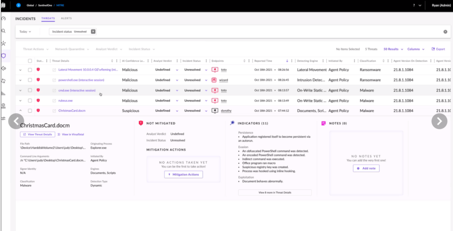453x231 pixels.
Task: Click red shield status icon in rubeus.exe row
Action: tap(38, 100)
